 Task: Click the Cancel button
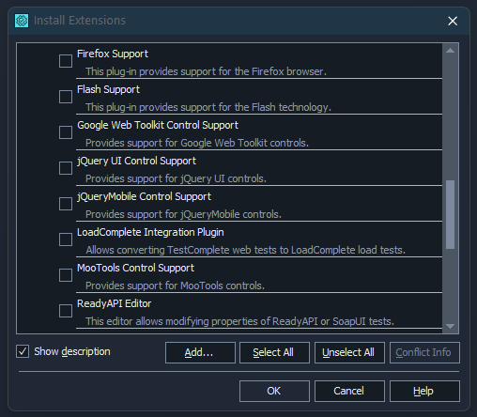[349, 391]
